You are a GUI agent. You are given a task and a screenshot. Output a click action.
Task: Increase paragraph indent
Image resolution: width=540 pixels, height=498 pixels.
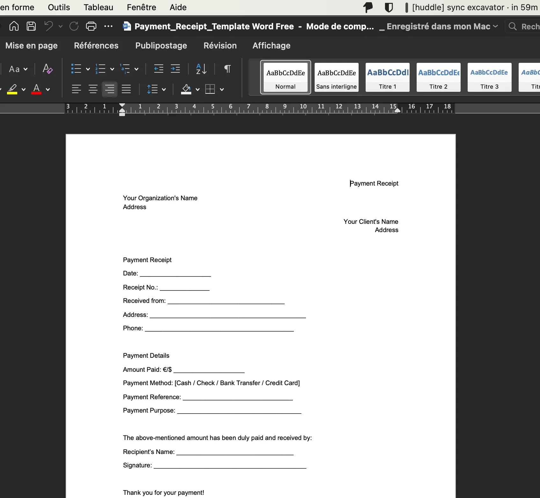pos(176,69)
